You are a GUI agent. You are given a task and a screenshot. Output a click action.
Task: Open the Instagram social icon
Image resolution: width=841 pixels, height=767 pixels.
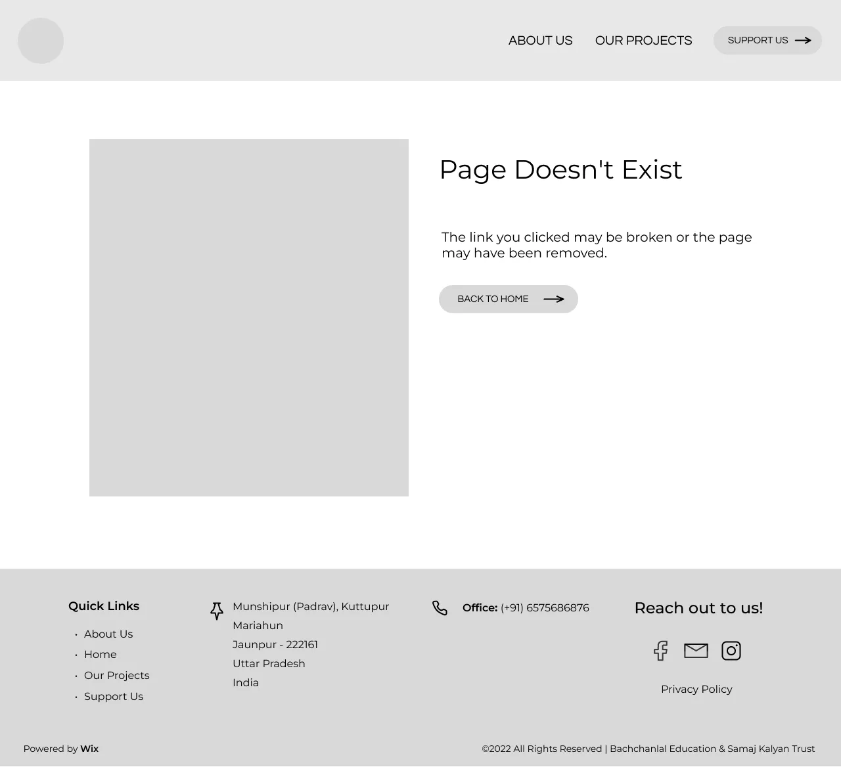coord(731,650)
